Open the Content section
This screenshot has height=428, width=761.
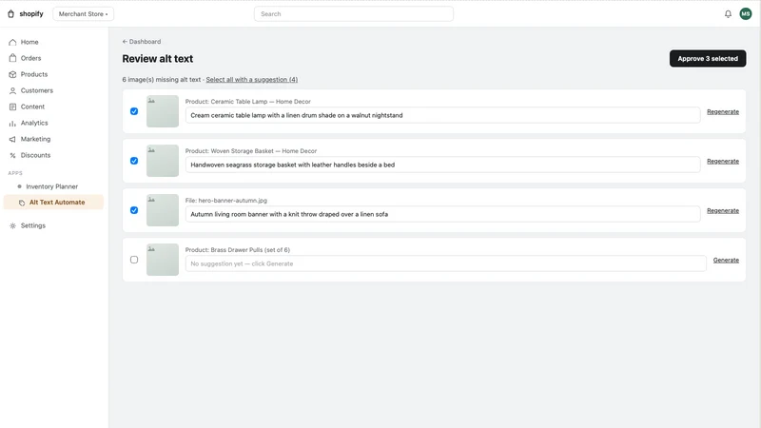tap(32, 107)
